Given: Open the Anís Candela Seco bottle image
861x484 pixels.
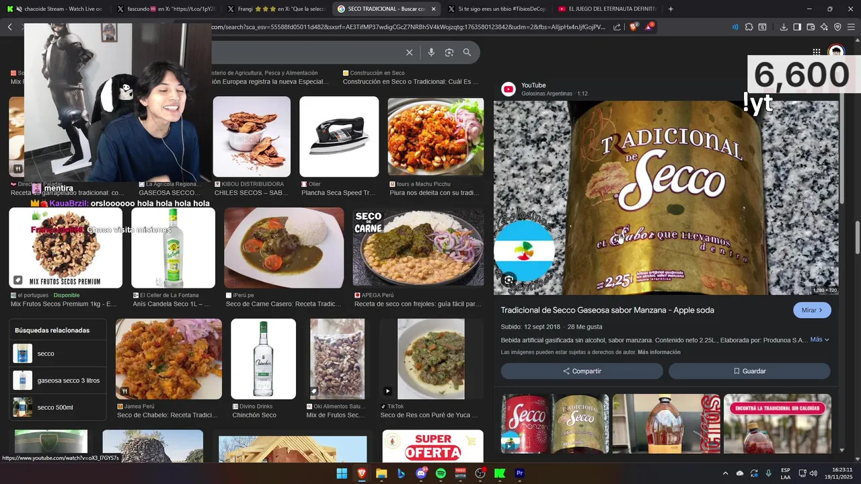Looking at the screenshot, I should tap(173, 247).
